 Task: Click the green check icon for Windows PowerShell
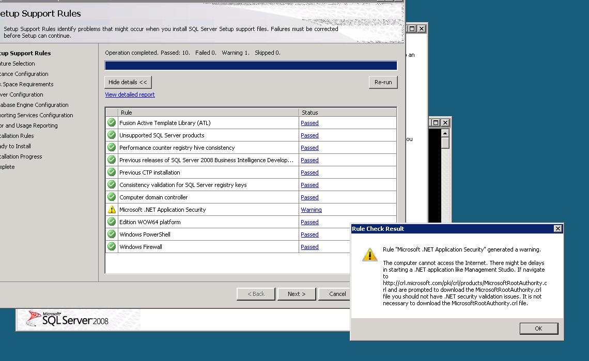(112, 234)
